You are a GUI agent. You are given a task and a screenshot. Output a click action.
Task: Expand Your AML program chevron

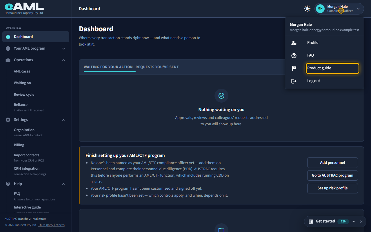pyautogui.click(x=64, y=48)
